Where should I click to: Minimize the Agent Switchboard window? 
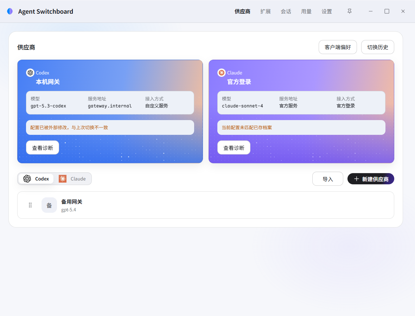click(x=371, y=11)
